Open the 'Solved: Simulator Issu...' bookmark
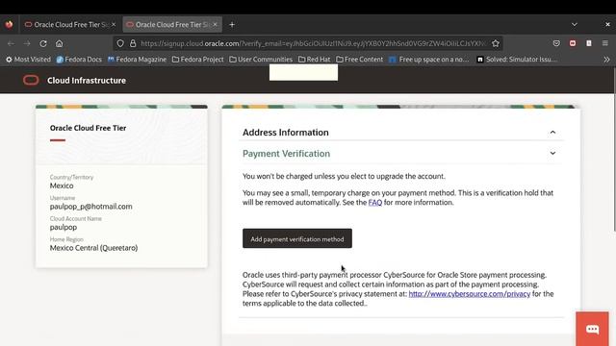This screenshot has width=616, height=346. tap(517, 60)
